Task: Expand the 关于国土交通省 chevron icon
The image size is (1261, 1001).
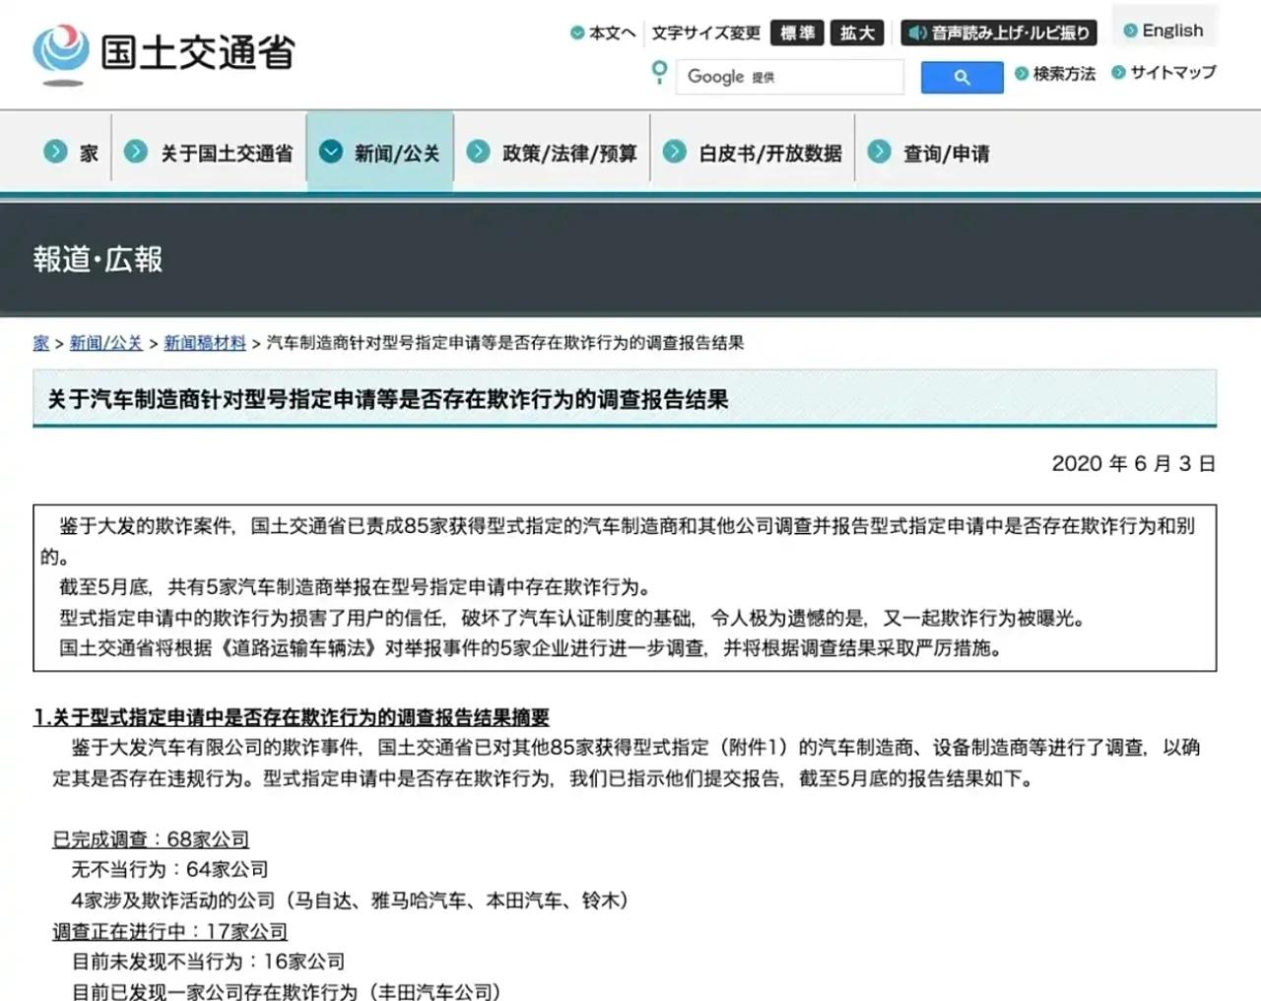Action: [135, 152]
